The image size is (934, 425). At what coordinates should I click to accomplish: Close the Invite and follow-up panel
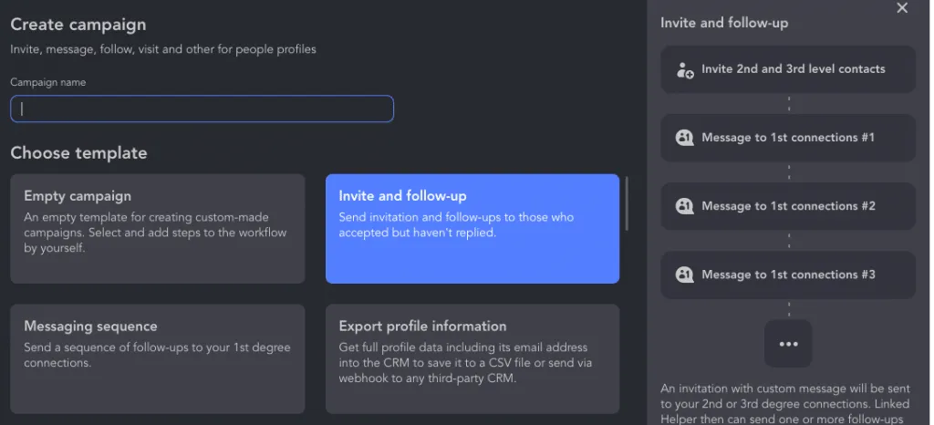click(x=902, y=7)
